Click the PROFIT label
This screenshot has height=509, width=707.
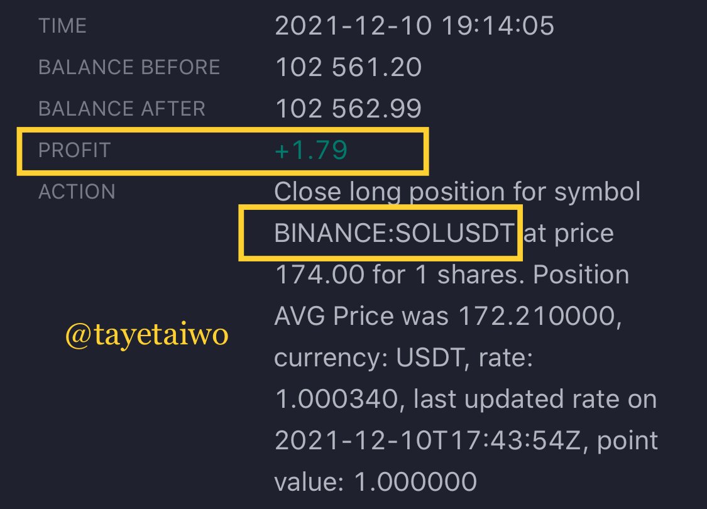pos(74,150)
